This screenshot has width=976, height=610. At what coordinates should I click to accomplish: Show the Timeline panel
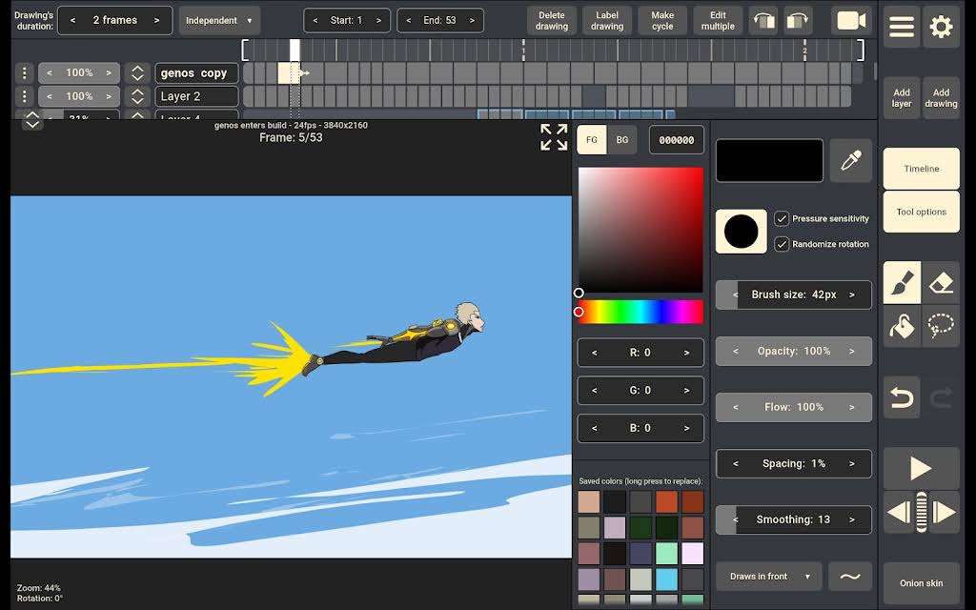[x=922, y=169]
